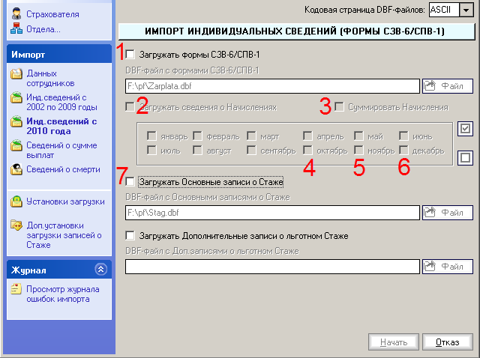This screenshot has width=480, height=358.
Task: Click icon beside Инд.сведений с 2010 года
Action: [16, 121]
